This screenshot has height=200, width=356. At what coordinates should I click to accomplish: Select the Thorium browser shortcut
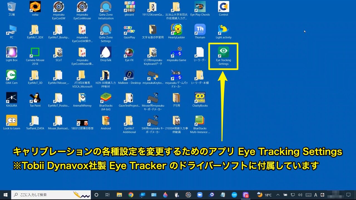(200, 31)
